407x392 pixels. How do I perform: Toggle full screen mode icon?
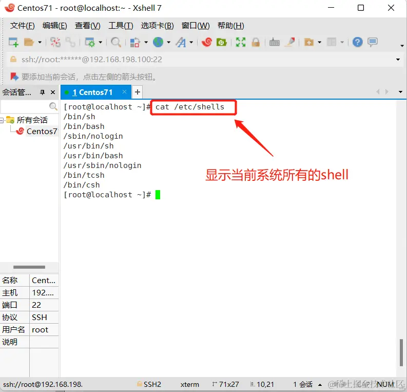coord(241,42)
